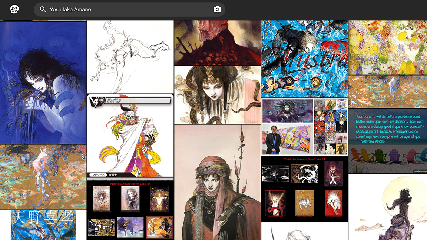Open the collage with man in gallery
The height and width of the screenshot is (240, 427).
pyautogui.click(x=304, y=127)
